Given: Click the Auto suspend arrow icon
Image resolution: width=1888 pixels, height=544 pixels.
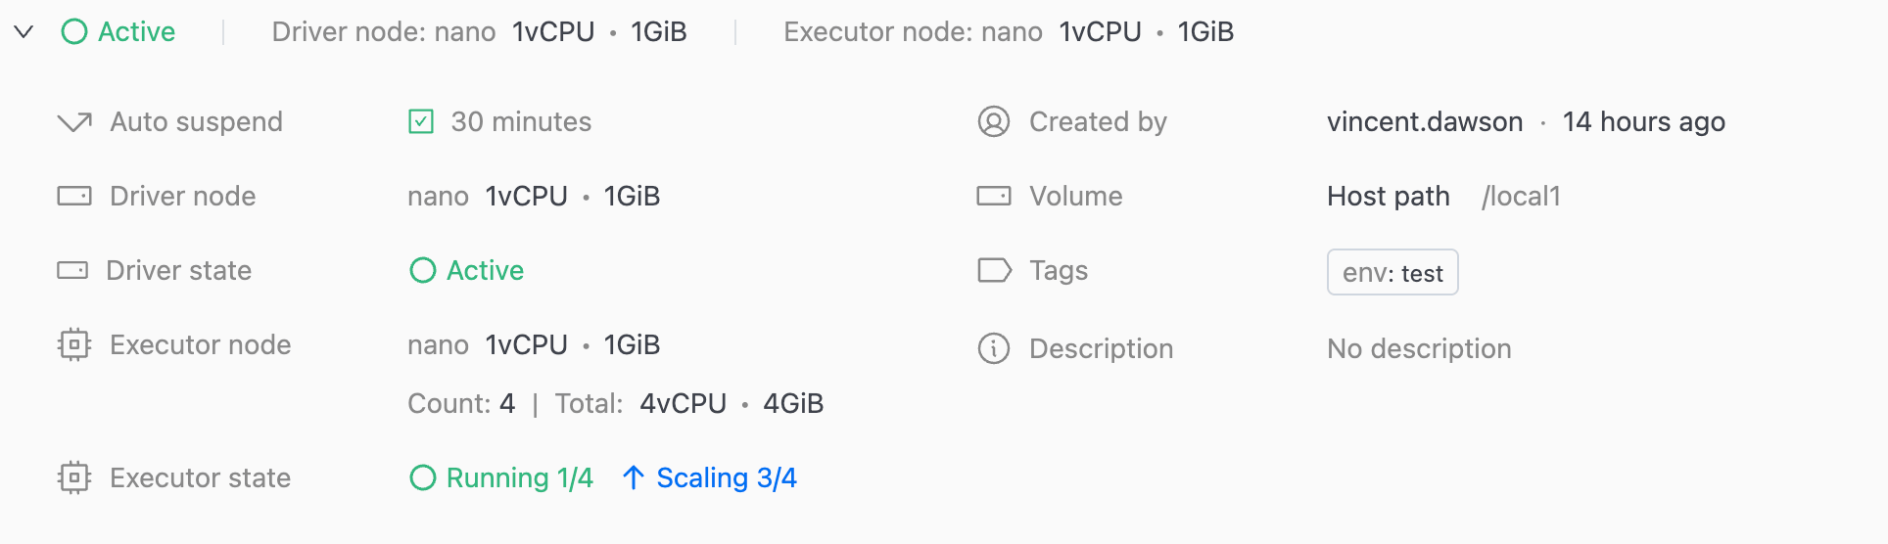Looking at the screenshot, I should point(74,122).
